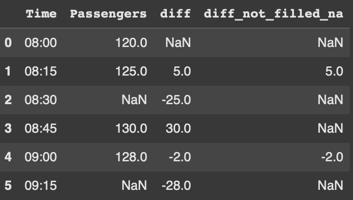353x200 pixels.
Task: Click the 09:15 time cell
Action: (41, 186)
